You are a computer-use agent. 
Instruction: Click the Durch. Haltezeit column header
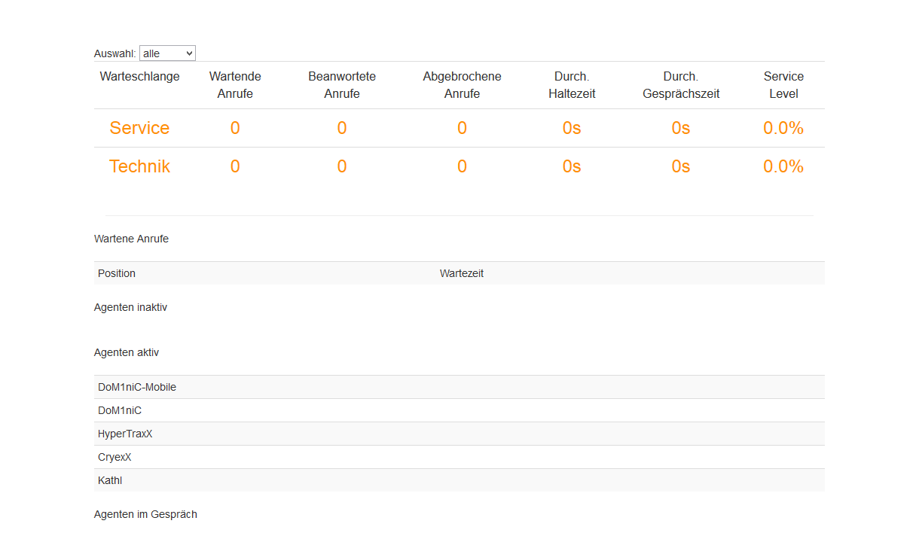coord(572,85)
